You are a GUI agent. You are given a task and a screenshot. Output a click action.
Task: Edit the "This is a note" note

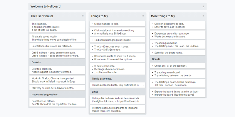pyautogui.click(x=57, y=27)
